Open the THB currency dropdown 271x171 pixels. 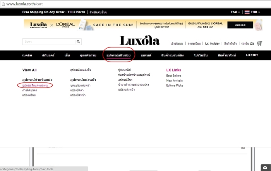click(x=255, y=12)
